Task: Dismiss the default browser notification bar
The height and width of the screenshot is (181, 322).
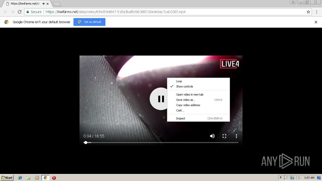Action: [316, 22]
